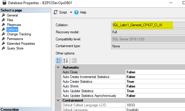This screenshot has height=111, width=185.
Task: Open the Files page
Action: (x=10, y=20)
